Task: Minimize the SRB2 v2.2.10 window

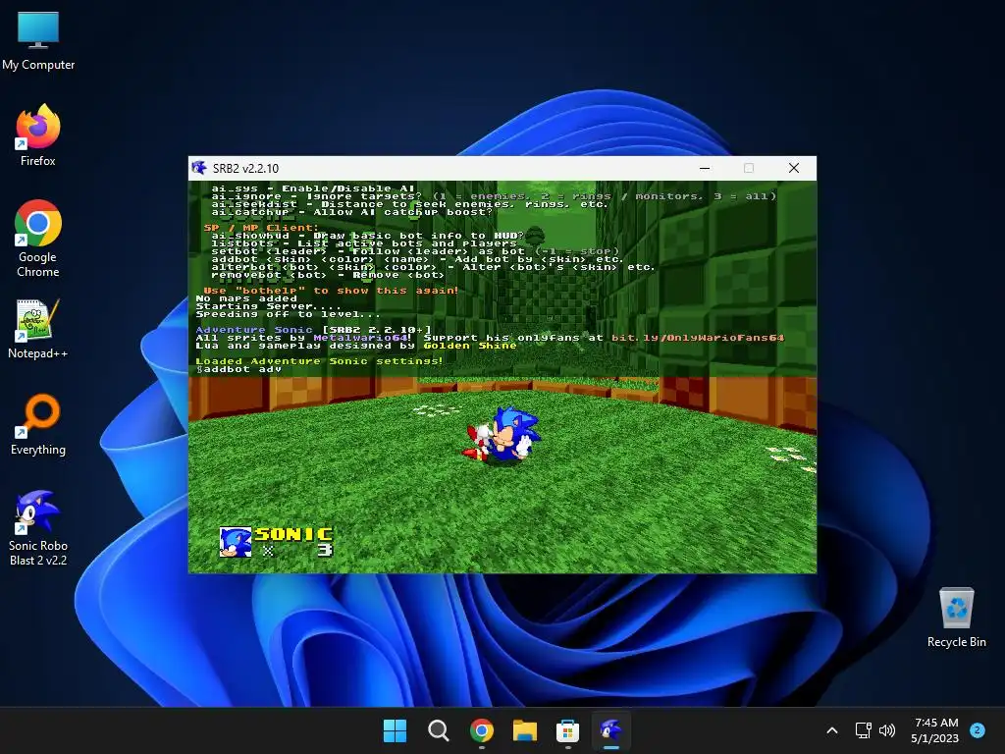Action: [705, 168]
